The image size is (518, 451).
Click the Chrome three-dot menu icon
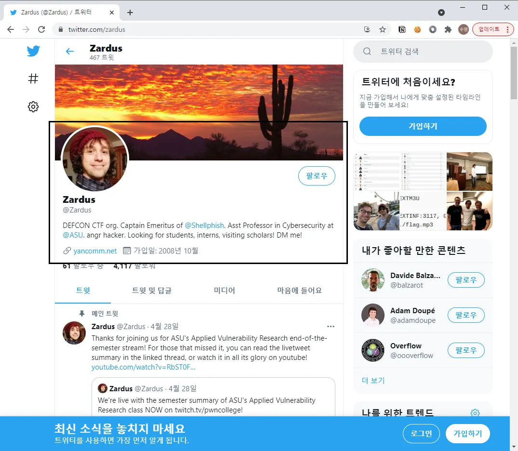pyautogui.click(x=508, y=29)
